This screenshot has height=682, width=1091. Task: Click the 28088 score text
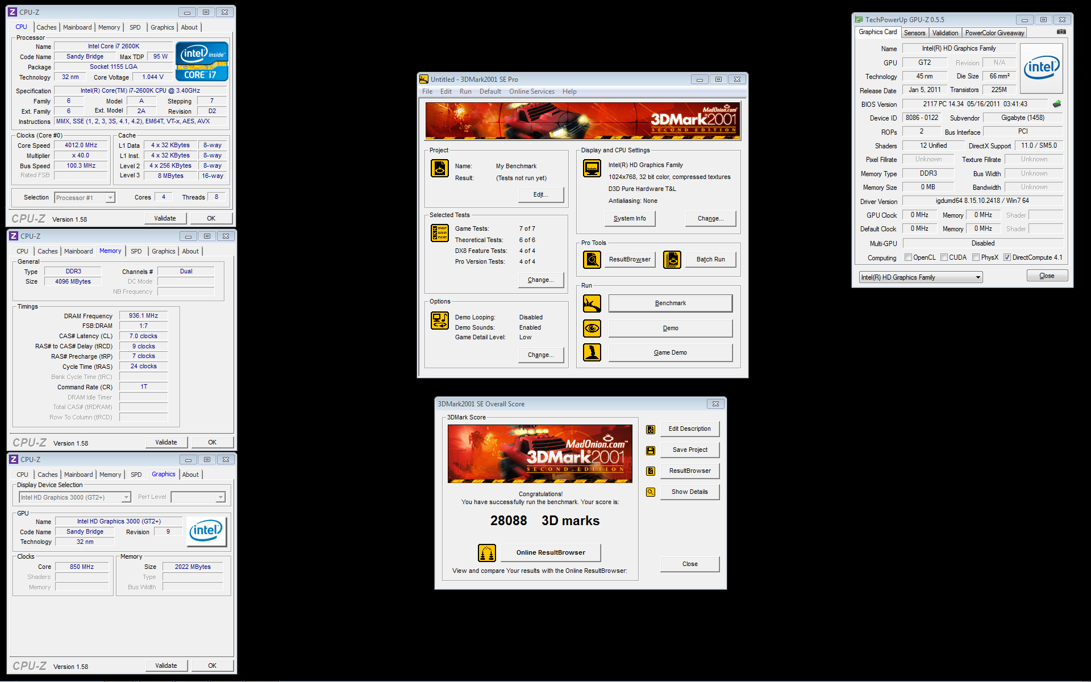coord(509,521)
